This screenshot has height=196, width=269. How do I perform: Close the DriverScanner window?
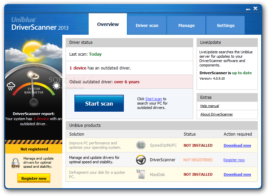[255, 8]
